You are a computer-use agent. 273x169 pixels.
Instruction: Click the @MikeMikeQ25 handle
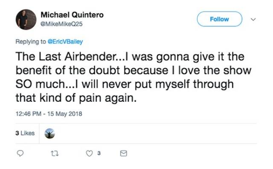tap(61, 24)
